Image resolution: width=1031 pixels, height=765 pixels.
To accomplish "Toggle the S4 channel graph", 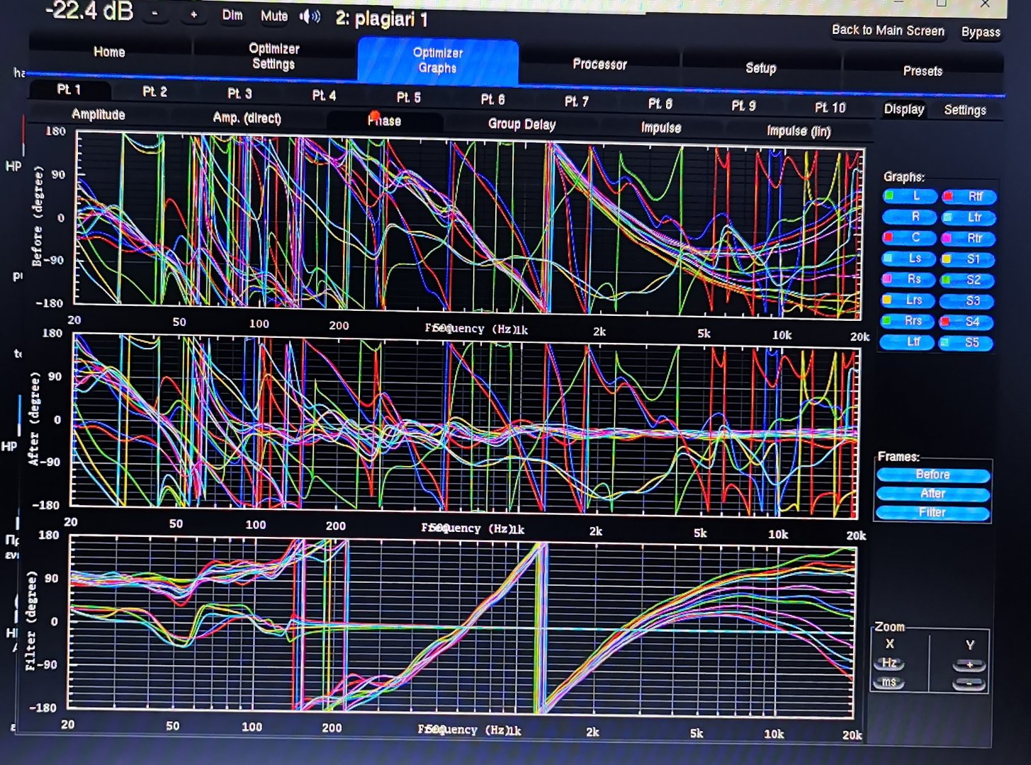I will tap(967, 322).
